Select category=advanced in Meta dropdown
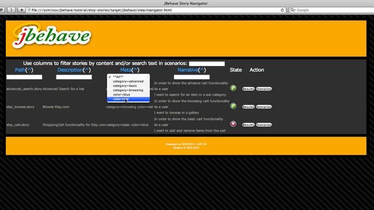This screenshot has height=210, width=374. (x=129, y=81)
